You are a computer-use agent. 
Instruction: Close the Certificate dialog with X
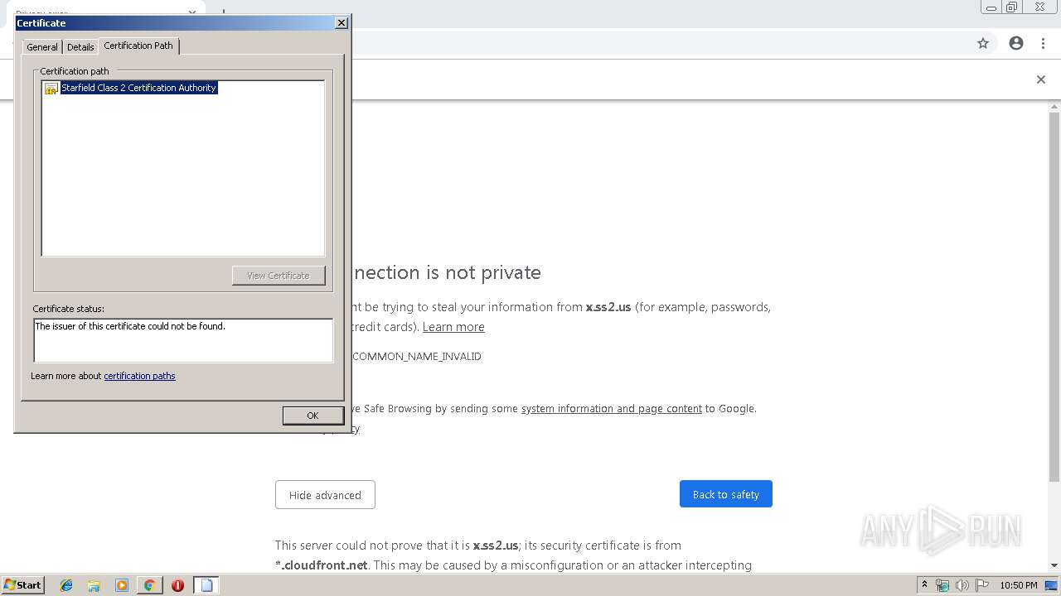pos(341,23)
